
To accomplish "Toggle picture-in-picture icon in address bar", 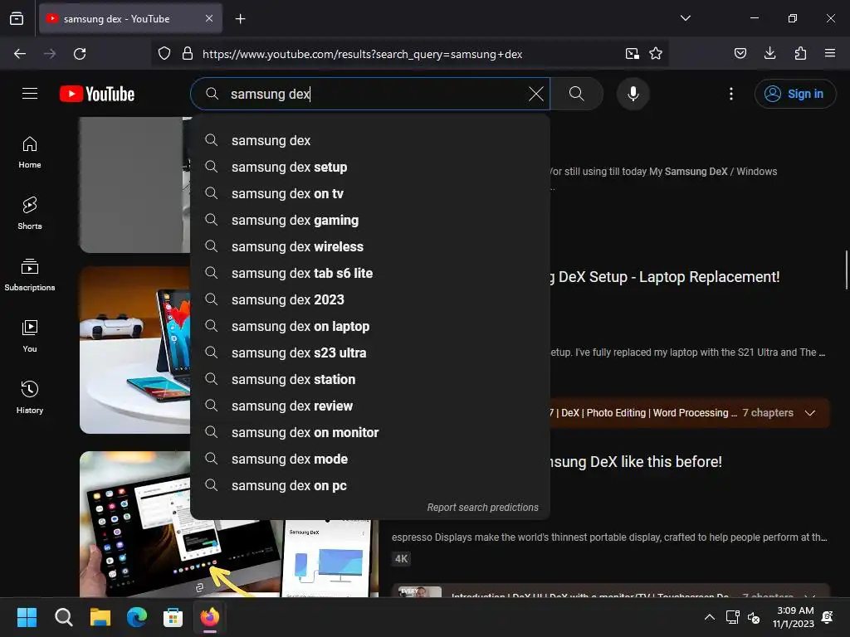I will tap(632, 54).
